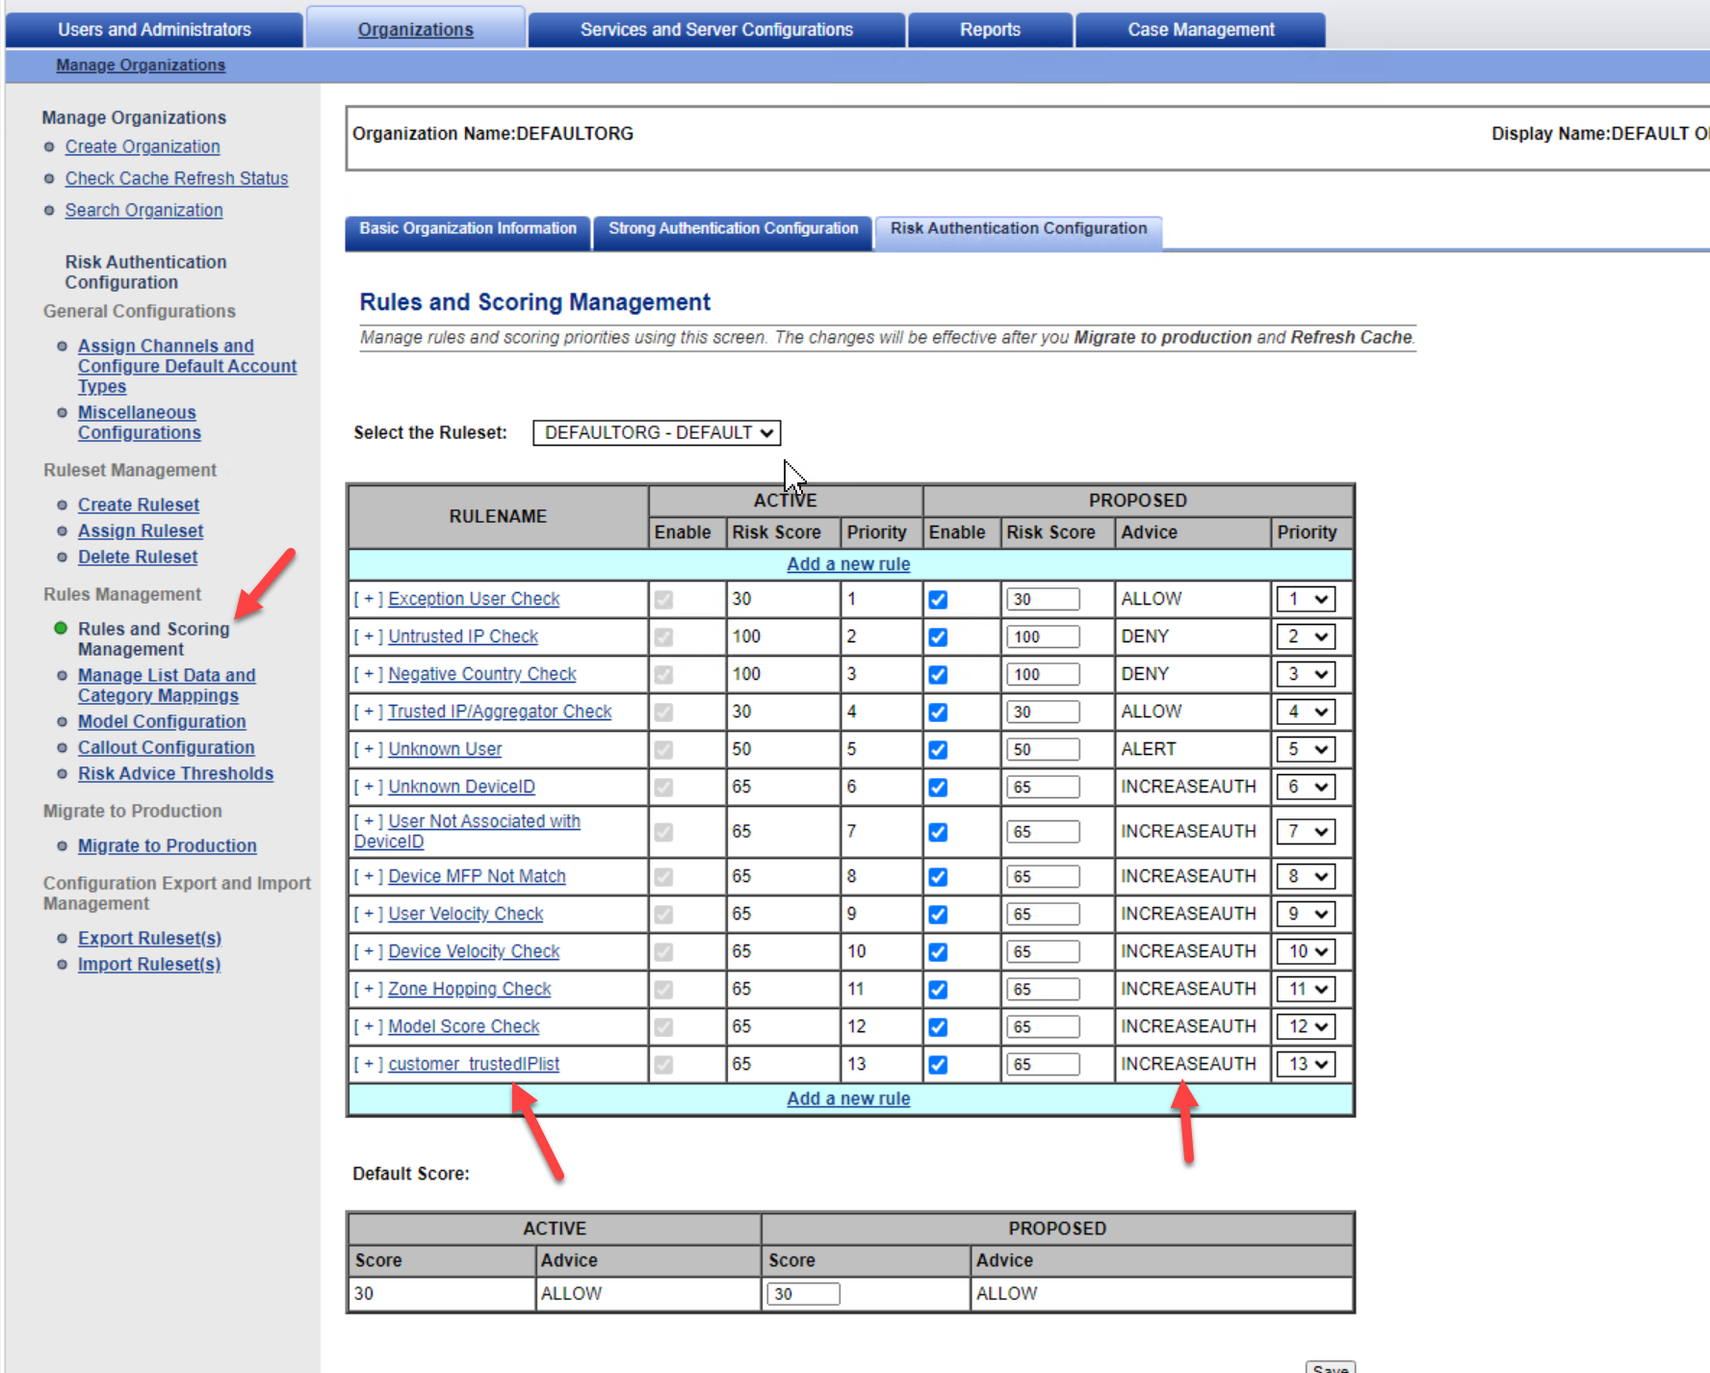Open Migrate to Production sidebar link
Image resolution: width=1710 pixels, height=1373 pixels.
(167, 845)
